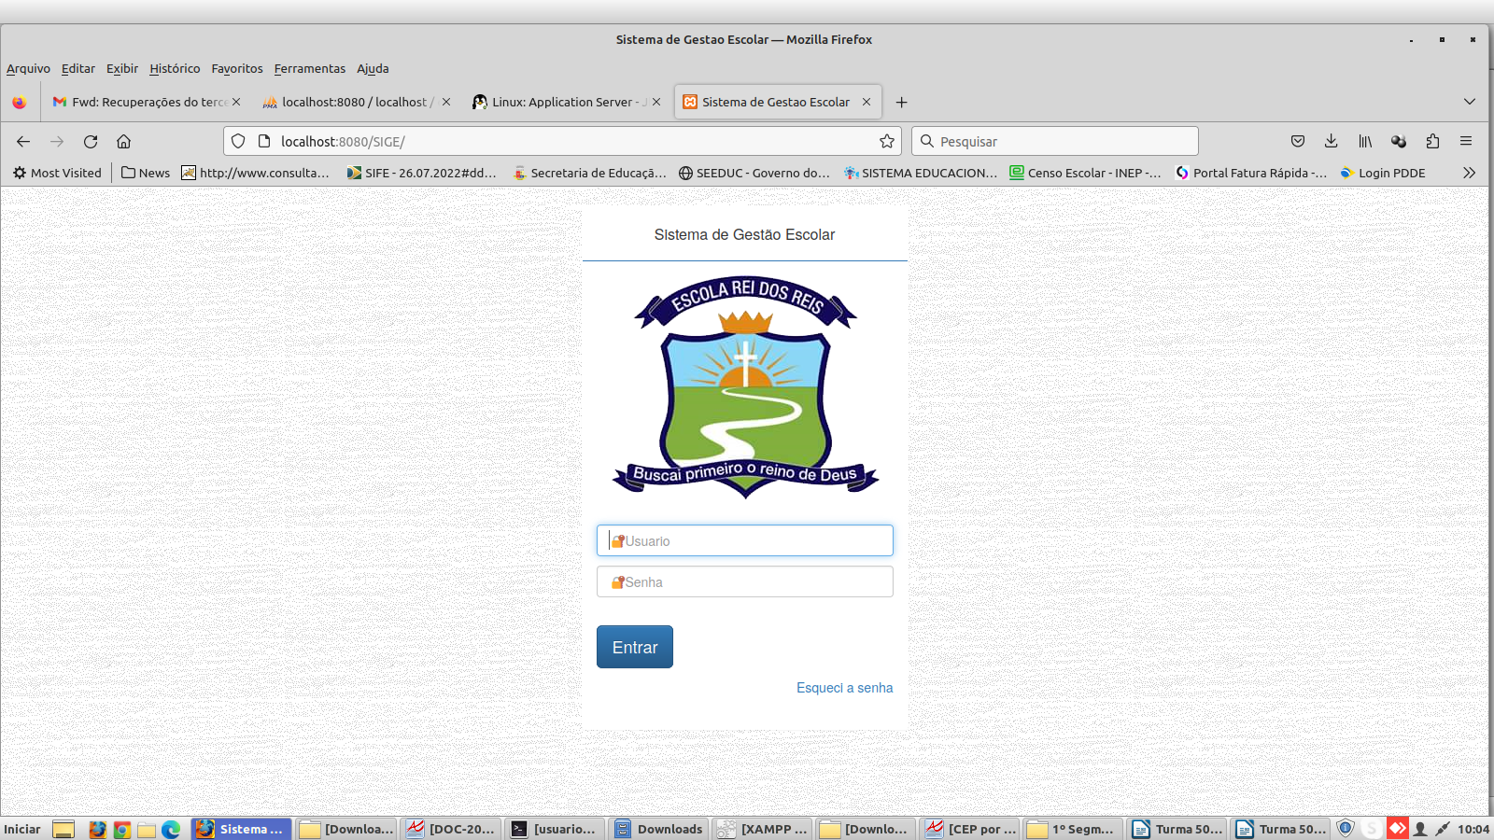The width and height of the screenshot is (1494, 840).
Task: Focus the Senha password field
Action: (745, 581)
